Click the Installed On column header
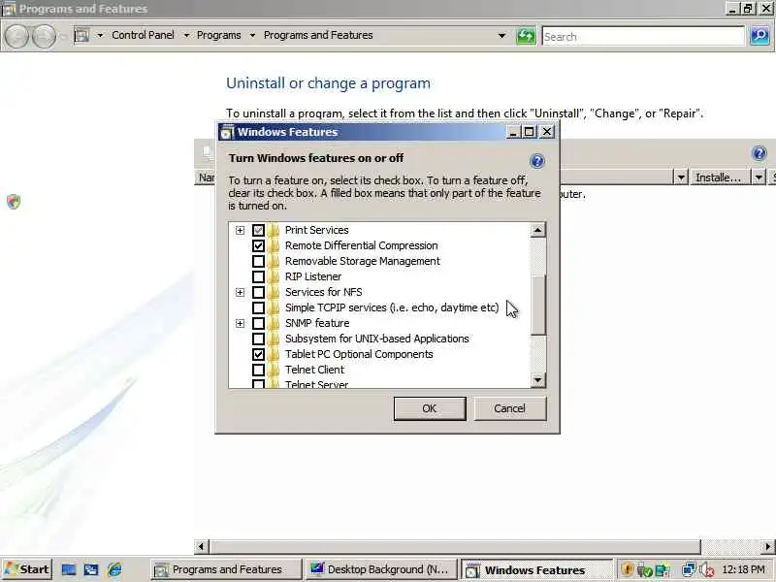Image resolution: width=776 pixels, height=582 pixels. pos(718,178)
